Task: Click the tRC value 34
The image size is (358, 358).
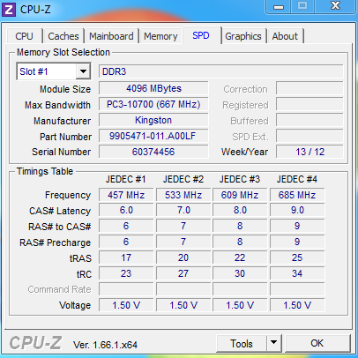Action: (297, 273)
